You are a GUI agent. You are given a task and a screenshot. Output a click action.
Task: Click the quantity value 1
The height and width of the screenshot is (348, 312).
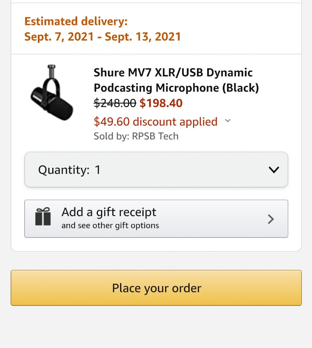tap(98, 170)
